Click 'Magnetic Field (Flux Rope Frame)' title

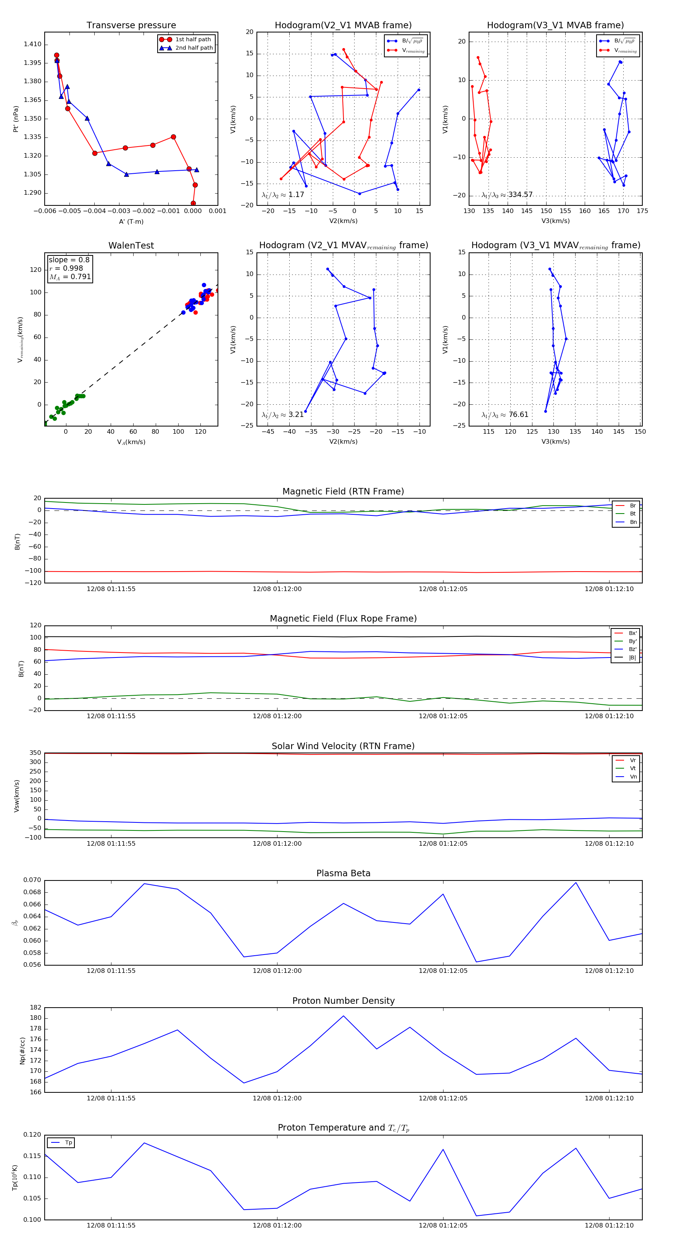pyautogui.click(x=343, y=619)
